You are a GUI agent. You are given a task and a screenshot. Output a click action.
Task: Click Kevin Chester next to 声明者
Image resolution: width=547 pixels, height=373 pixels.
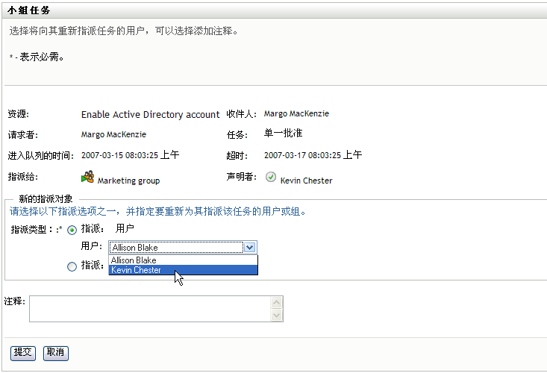(x=306, y=181)
